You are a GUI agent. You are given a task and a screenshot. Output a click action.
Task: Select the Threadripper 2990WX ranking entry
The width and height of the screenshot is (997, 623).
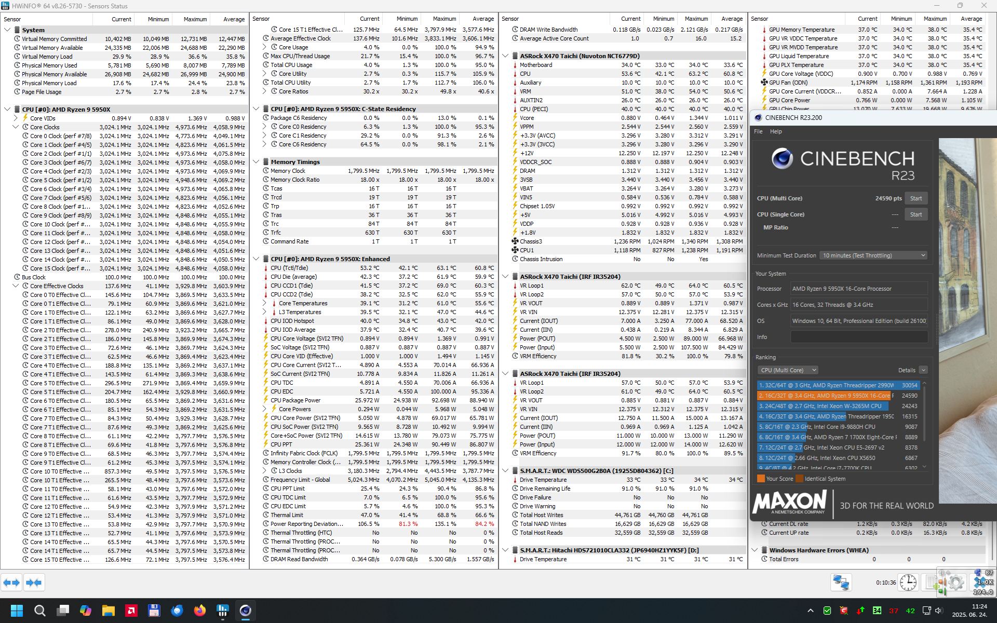coord(839,385)
